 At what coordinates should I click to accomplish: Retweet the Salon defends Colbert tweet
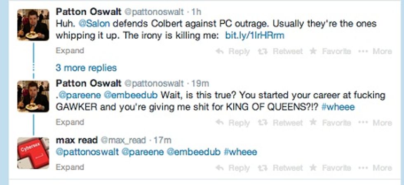280,51
